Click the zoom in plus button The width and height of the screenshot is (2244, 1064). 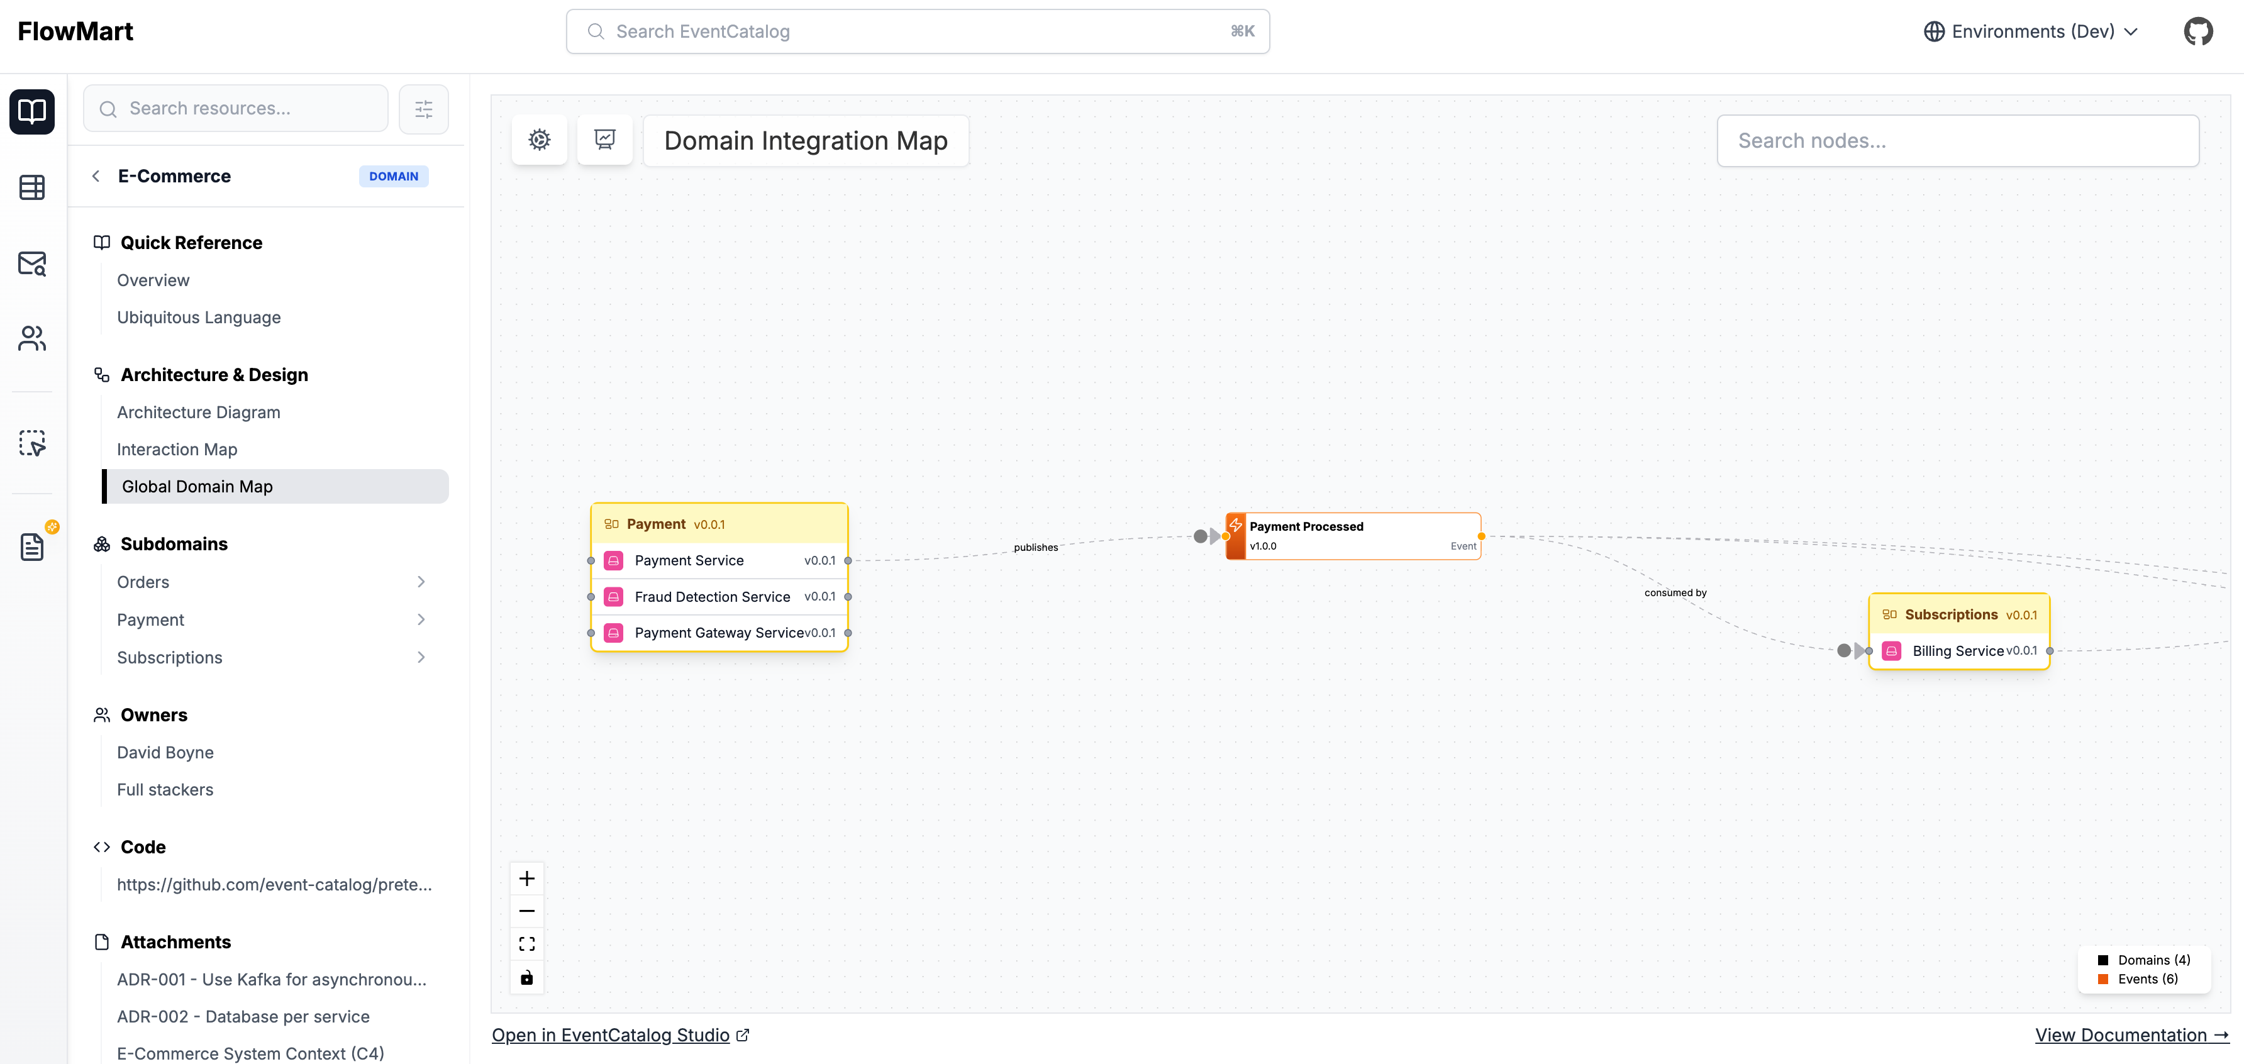(526, 878)
